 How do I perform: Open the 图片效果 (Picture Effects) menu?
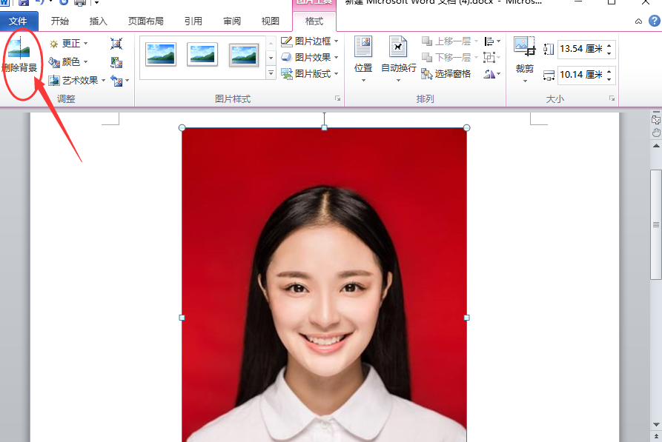click(x=309, y=57)
